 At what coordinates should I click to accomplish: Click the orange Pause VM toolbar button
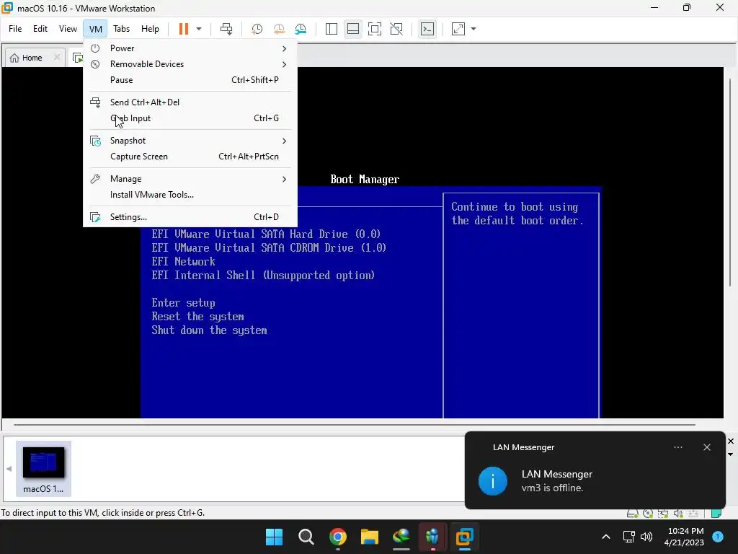[184, 29]
